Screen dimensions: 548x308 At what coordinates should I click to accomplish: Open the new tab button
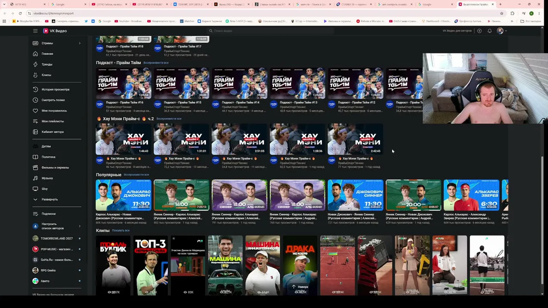point(500,4)
